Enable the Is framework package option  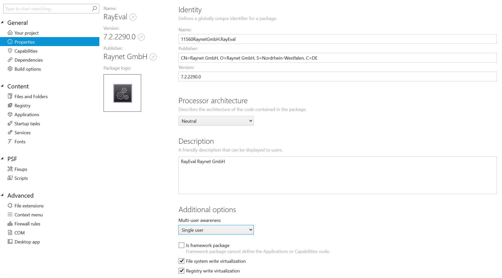coord(181,245)
